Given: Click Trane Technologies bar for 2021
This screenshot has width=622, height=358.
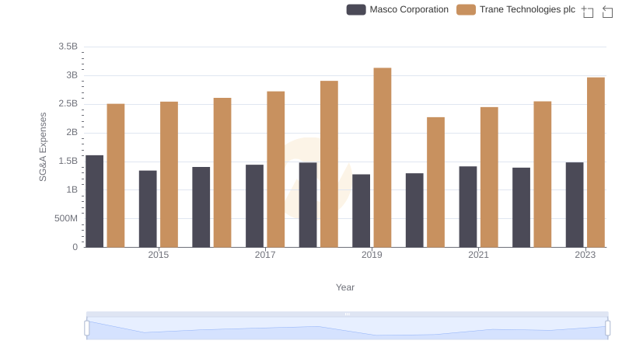Looking at the screenshot, I should pos(489,177).
